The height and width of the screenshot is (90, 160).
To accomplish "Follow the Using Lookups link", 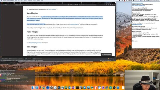I will (52, 9).
